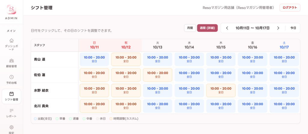
Task: Click 中番 legend circle
Action: (x=84, y=118)
